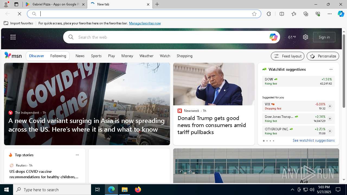Image resolution: width=347 pixels, height=195 pixels.
Task: Click the Sign in button
Action: [324, 37]
